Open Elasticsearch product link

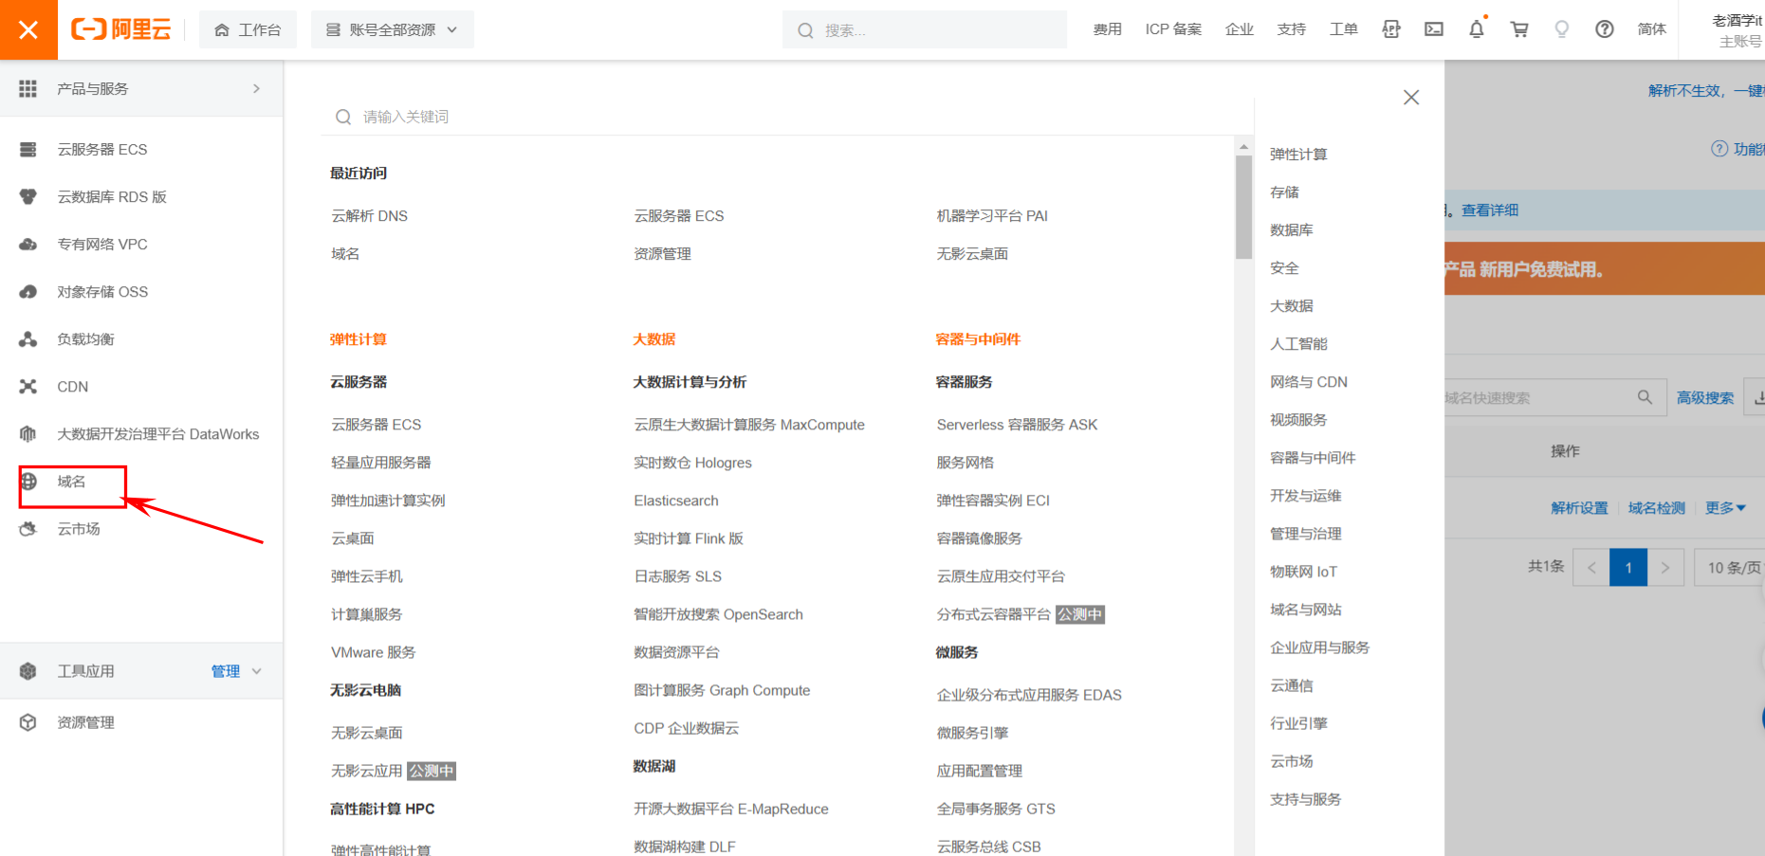pos(676,501)
